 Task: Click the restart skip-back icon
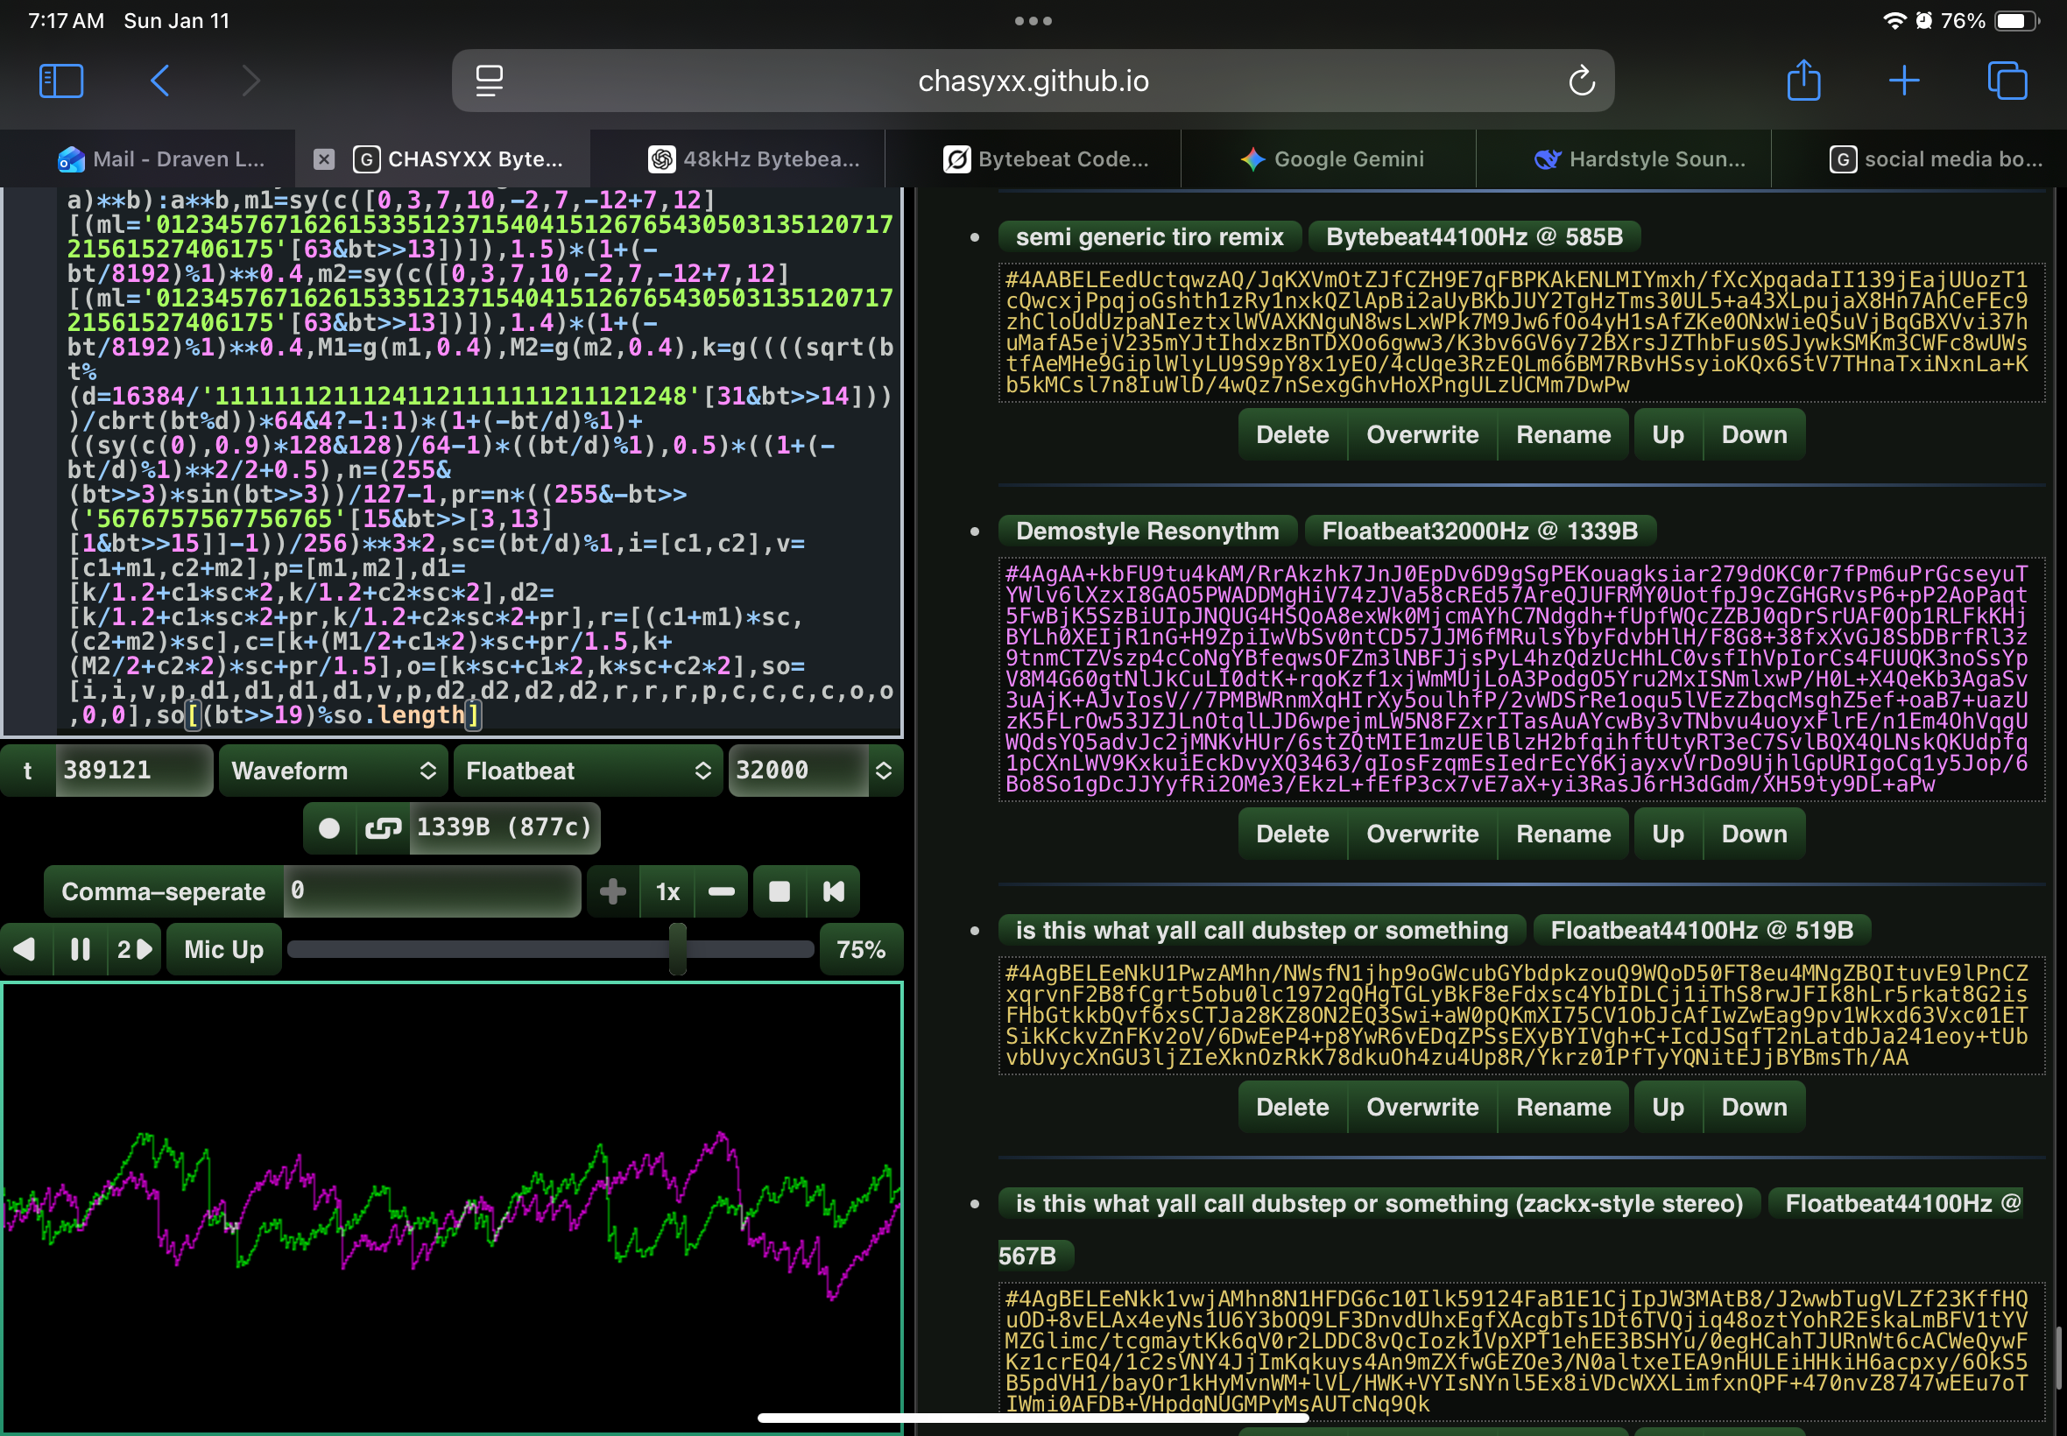833,891
